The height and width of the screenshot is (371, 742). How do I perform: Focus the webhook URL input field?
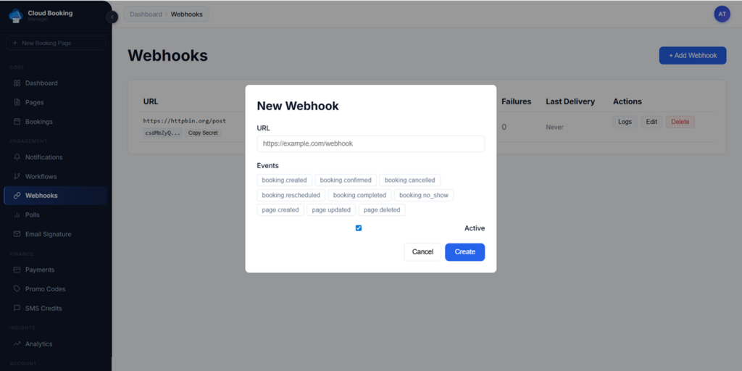(x=370, y=143)
